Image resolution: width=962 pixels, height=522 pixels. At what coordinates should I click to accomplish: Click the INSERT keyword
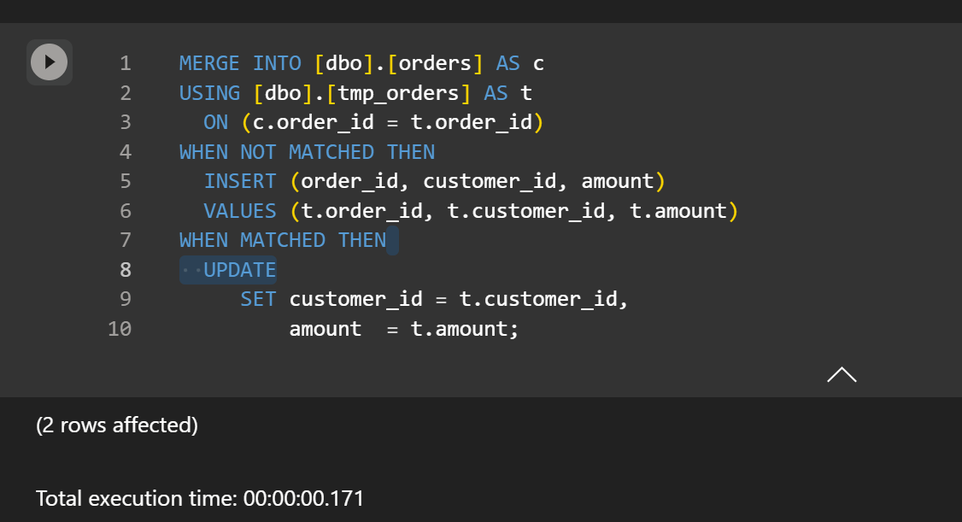pyautogui.click(x=240, y=181)
